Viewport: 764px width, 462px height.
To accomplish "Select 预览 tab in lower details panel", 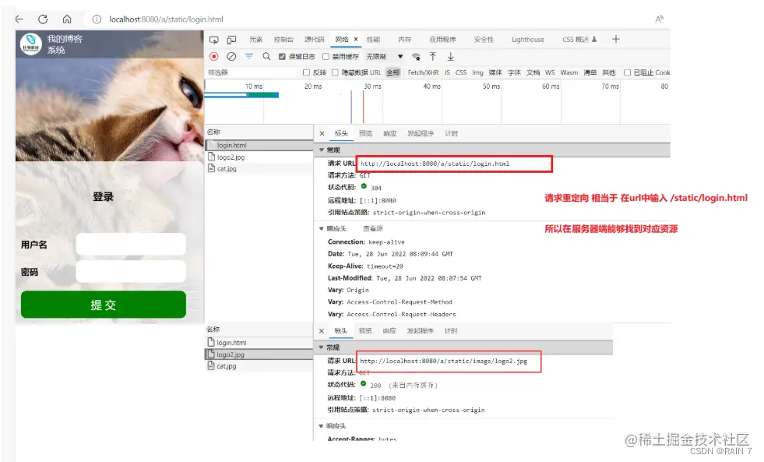I will point(365,331).
